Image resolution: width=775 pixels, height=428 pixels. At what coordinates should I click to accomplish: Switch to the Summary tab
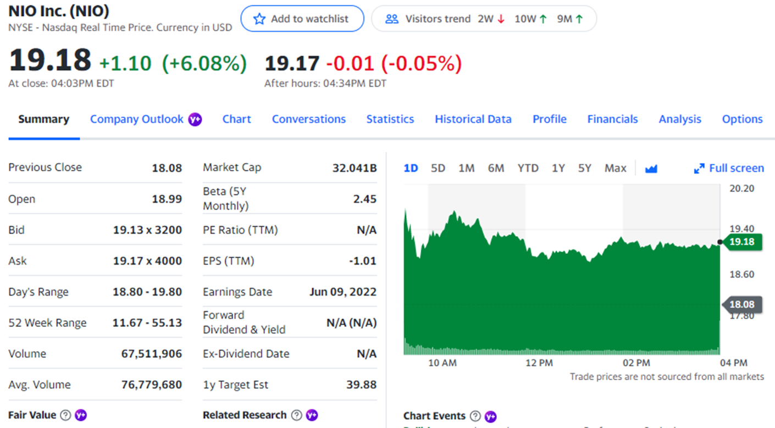tap(44, 119)
